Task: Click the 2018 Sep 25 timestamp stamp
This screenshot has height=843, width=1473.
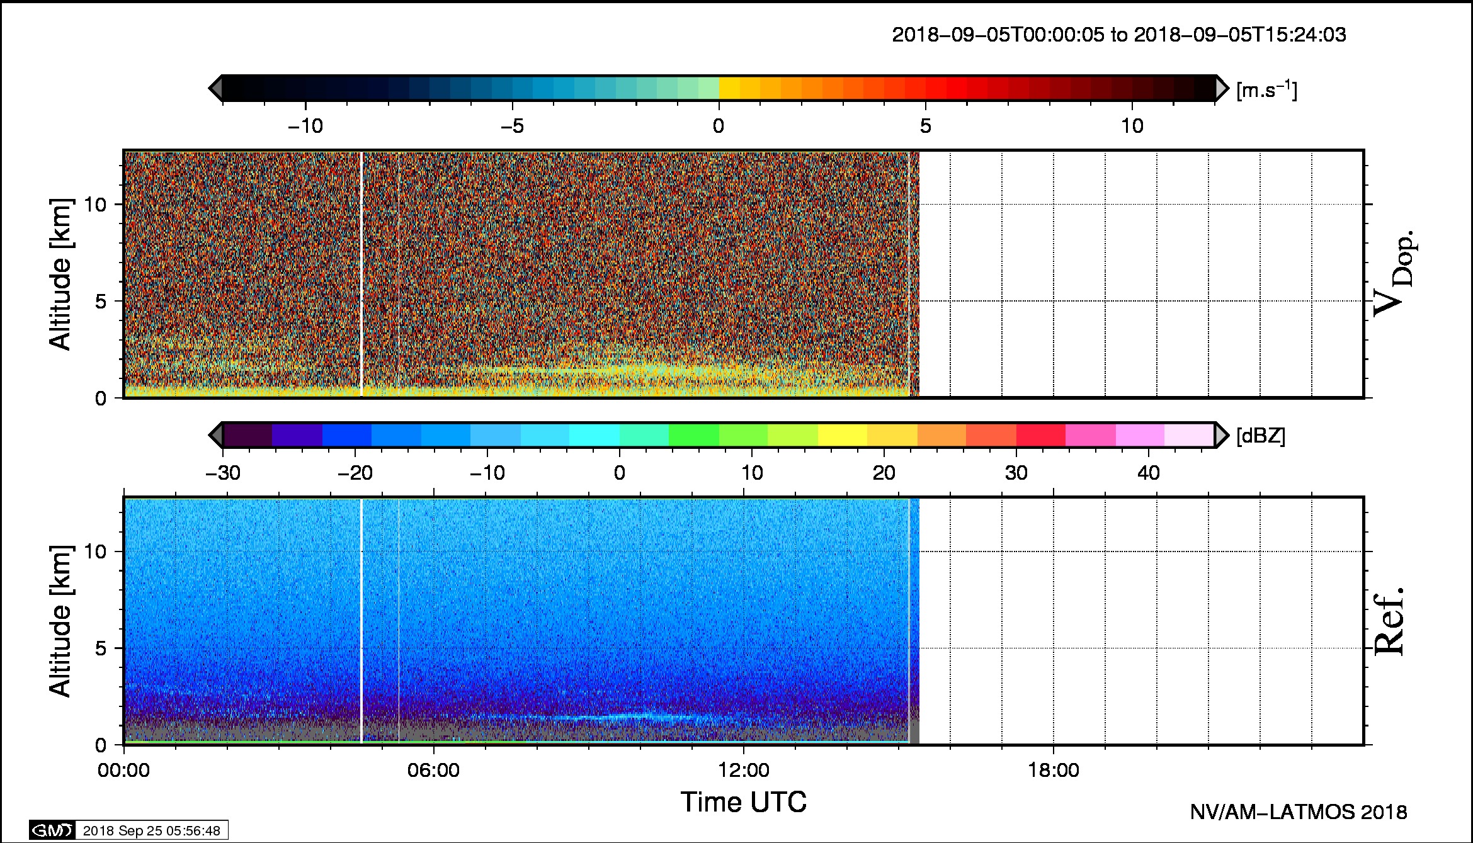Action: click(151, 830)
